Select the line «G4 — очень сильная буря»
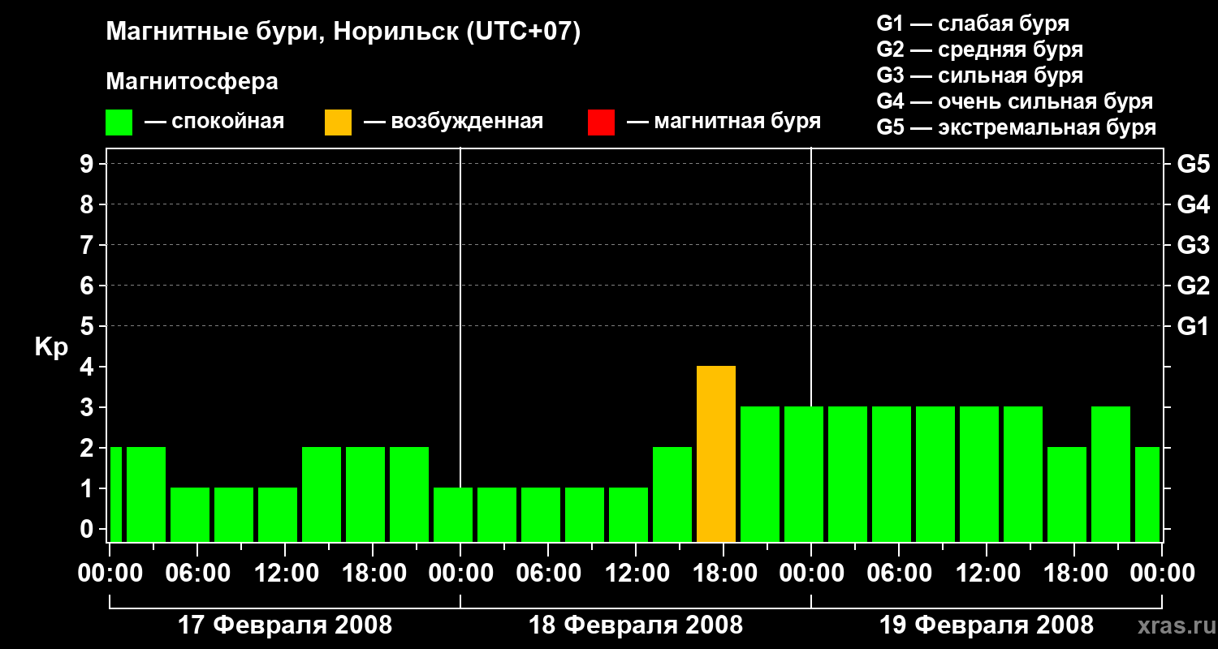 (1014, 101)
